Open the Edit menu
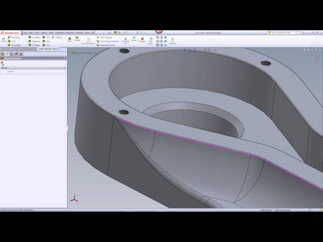Screen dimensions: 323x242 click(31, 33)
